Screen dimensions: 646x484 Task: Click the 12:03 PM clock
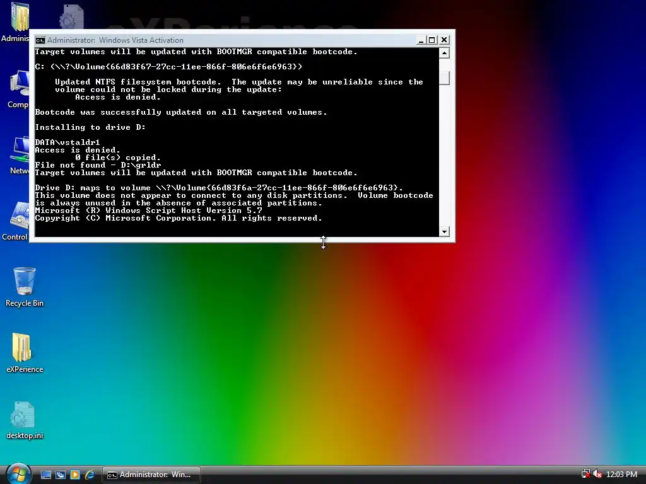tap(621, 475)
